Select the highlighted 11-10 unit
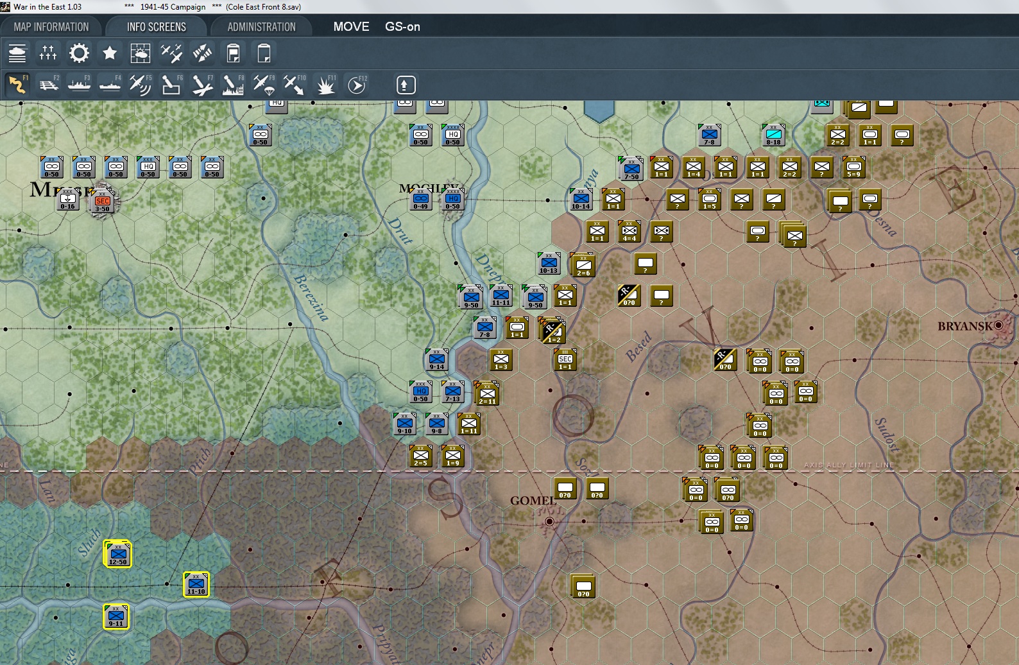1019x665 pixels. tap(196, 584)
